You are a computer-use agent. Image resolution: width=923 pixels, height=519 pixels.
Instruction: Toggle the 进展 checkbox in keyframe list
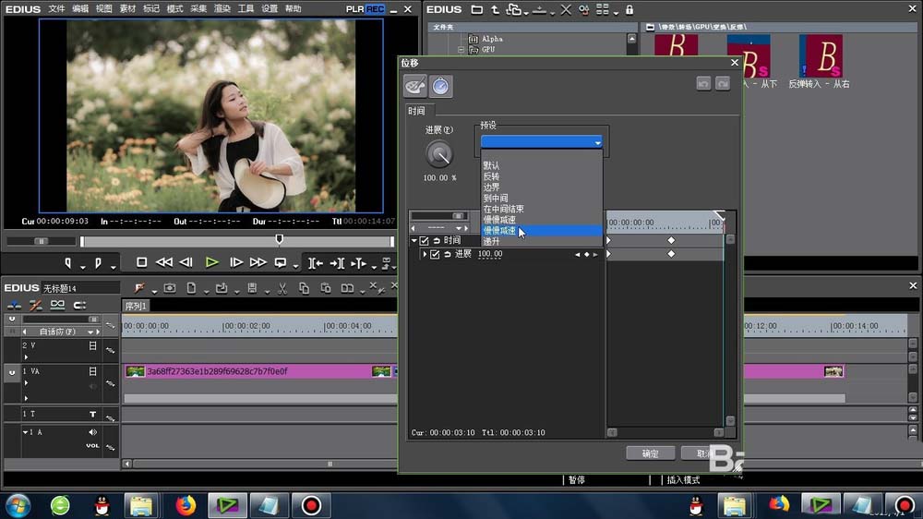pyautogui.click(x=435, y=254)
